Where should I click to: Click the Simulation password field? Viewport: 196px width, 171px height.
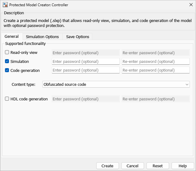[x=85, y=61]
